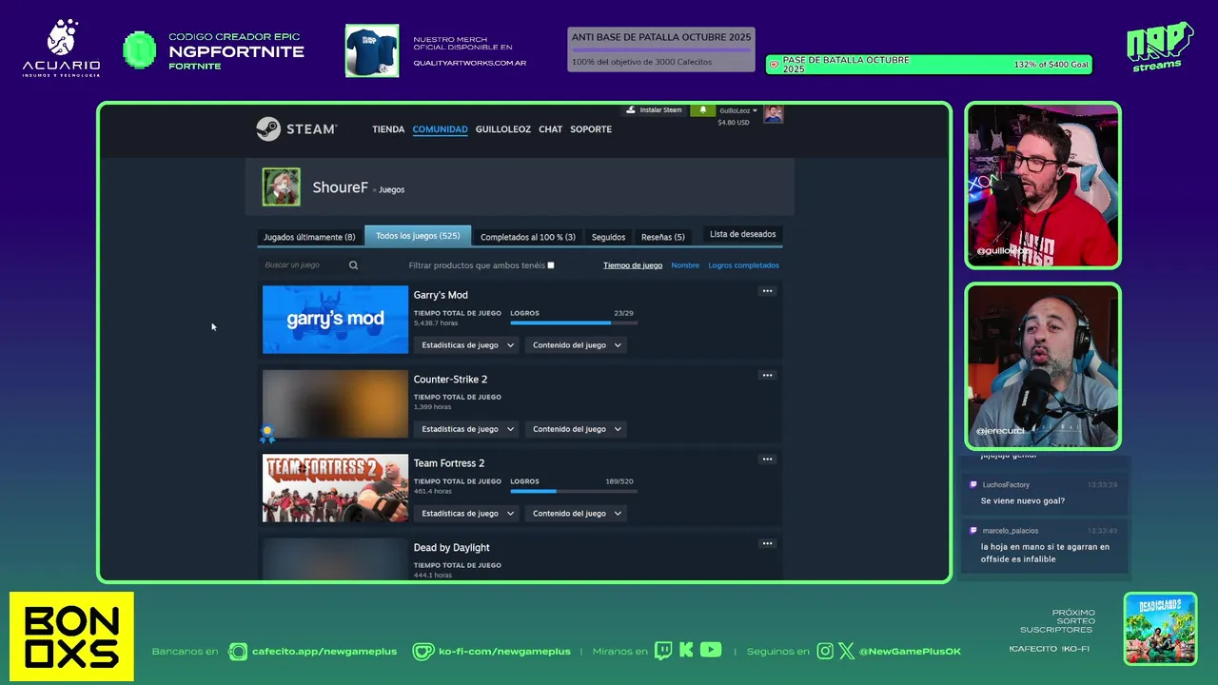Image resolution: width=1218 pixels, height=685 pixels.
Task: Expand Estadísticas de juego for Counter-Strike 2
Action: click(x=467, y=429)
